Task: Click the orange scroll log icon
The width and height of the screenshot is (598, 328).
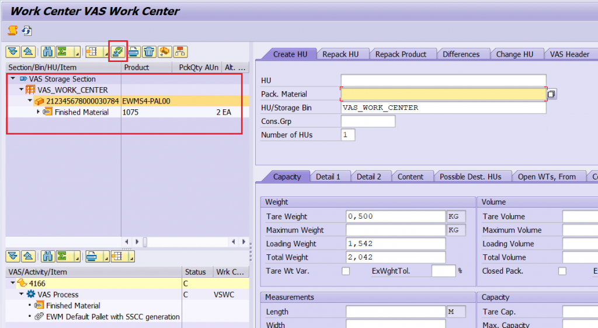Action: (13, 30)
